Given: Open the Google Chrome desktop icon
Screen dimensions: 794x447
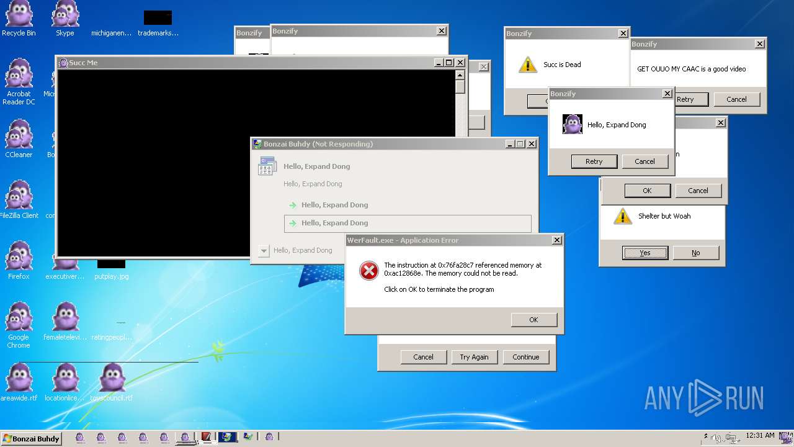Looking at the screenshot, I should pyautogui.click(x=19, y=325).
